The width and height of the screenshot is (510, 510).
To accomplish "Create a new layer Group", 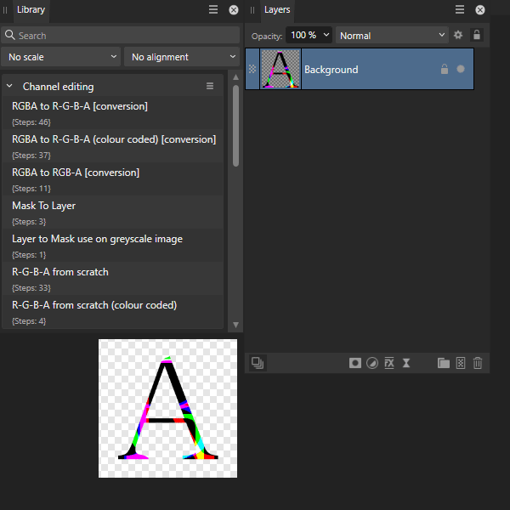I will 444,363.
